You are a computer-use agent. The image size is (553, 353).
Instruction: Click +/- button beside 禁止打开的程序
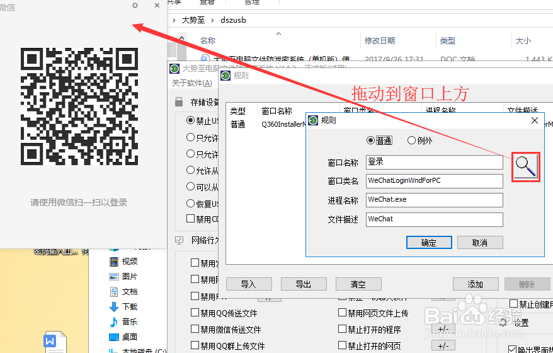443,329
